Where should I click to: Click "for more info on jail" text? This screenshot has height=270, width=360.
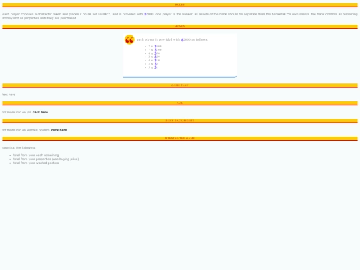tap(17, 112)
